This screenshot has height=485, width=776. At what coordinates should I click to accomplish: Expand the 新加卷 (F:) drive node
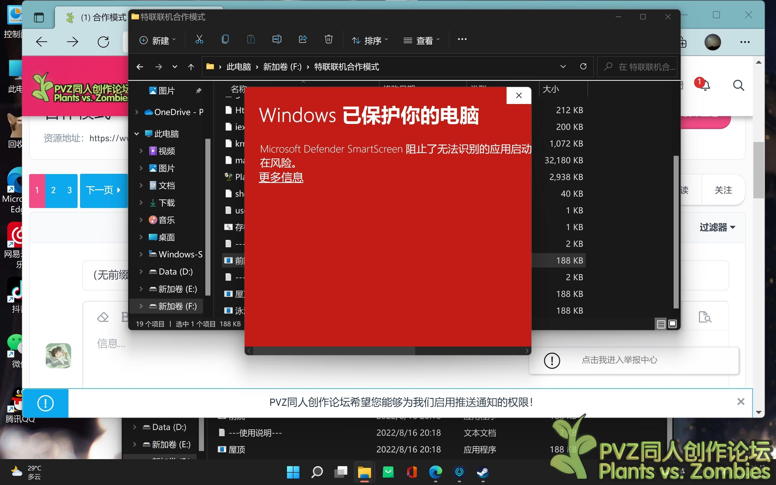click(x=141, y=306)
